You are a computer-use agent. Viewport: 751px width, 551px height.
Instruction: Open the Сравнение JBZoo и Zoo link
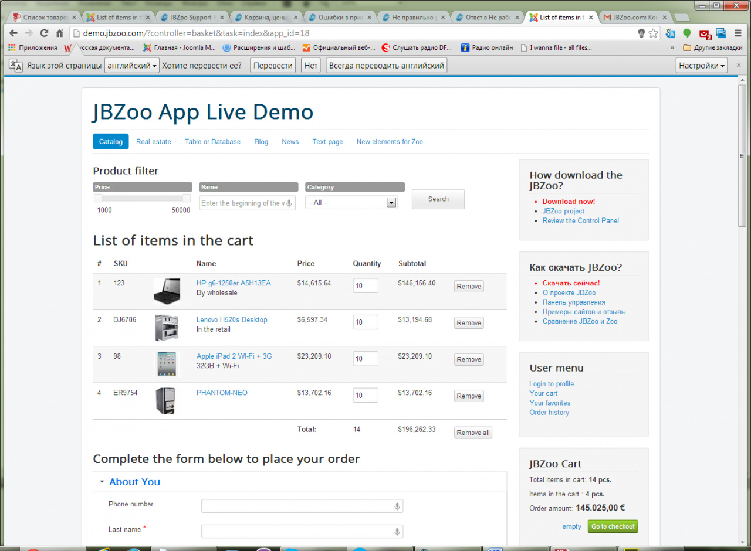click(x=580, y=321)
